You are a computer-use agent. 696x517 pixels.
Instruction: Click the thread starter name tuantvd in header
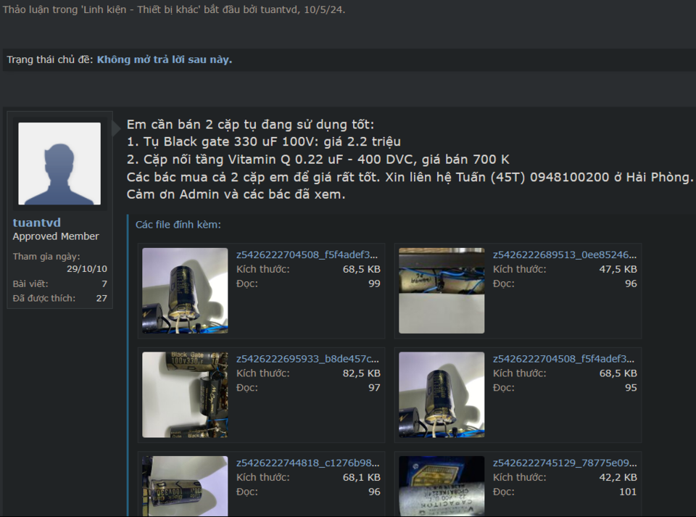279,9
